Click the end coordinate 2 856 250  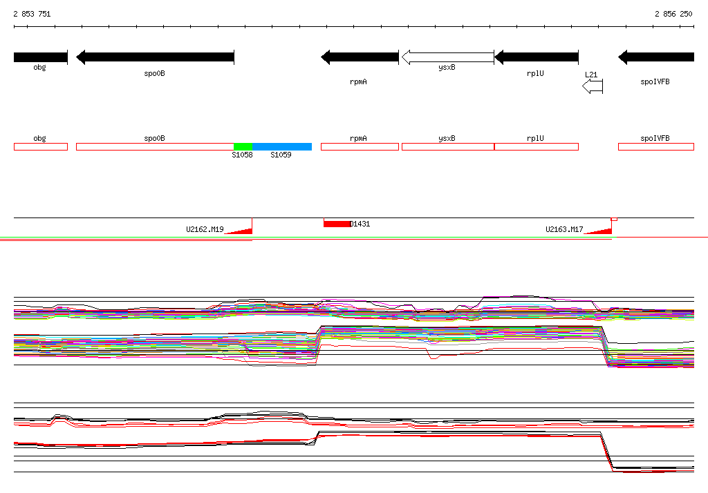point(673,14)
